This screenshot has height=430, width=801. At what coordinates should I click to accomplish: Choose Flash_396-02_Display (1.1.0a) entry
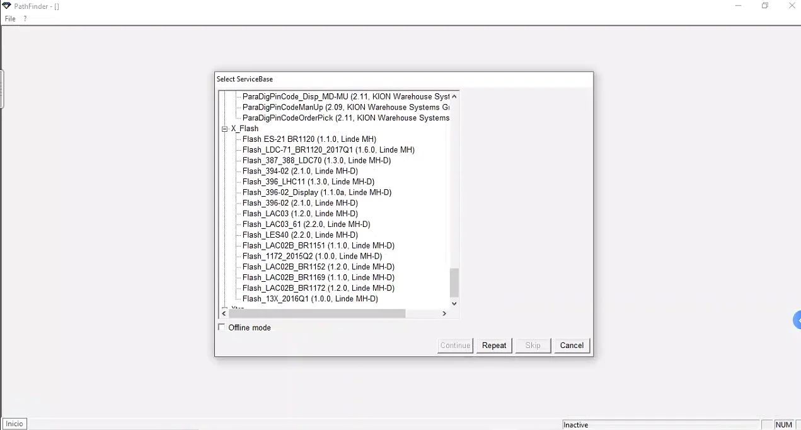click(x=317, y=192)
